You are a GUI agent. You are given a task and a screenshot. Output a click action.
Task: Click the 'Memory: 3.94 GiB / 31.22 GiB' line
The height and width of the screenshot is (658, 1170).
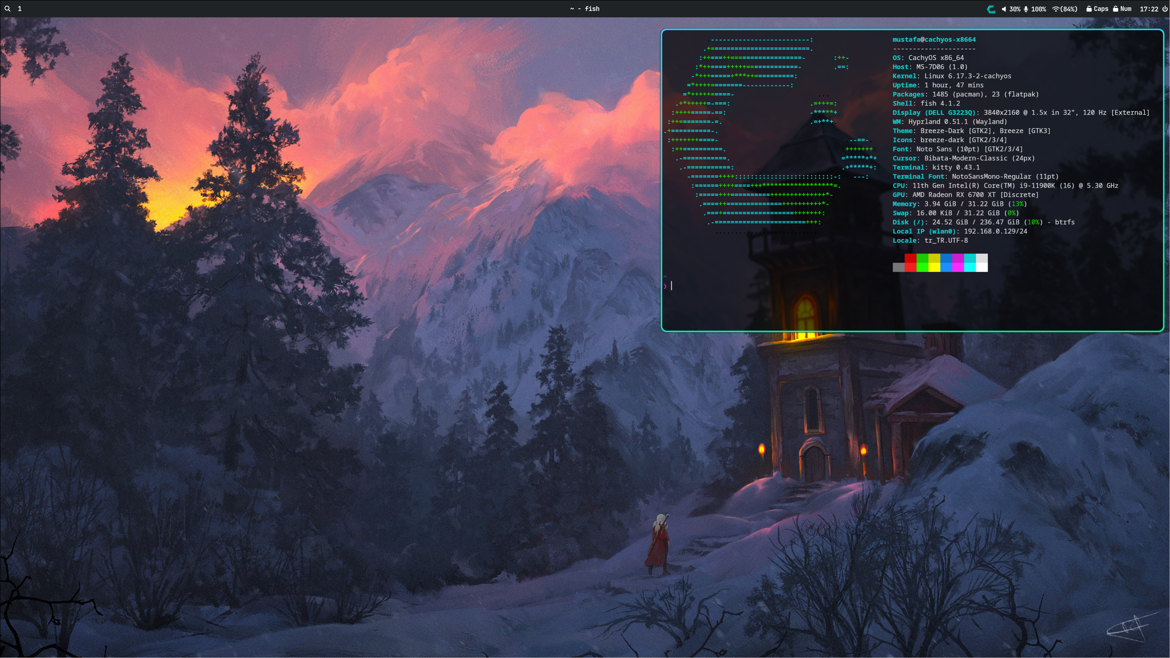[960, 204]
